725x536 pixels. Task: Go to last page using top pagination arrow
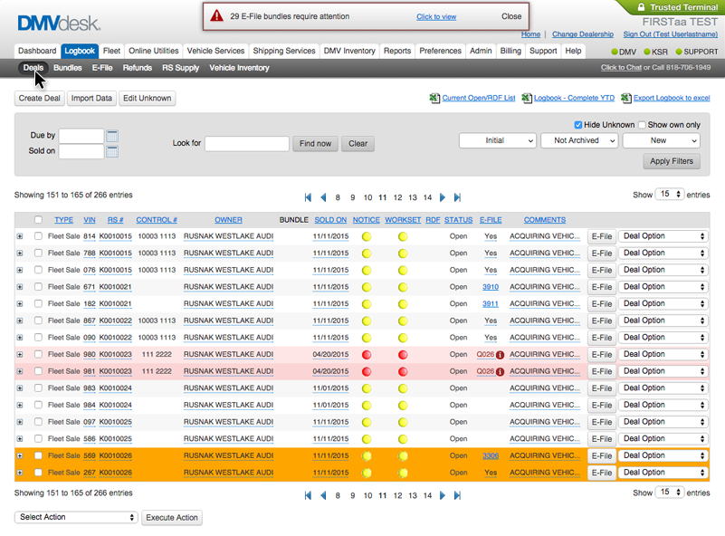click(457, 197)
